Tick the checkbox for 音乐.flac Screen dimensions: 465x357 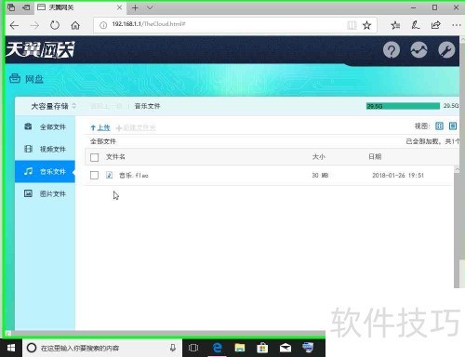pos(94,176)
